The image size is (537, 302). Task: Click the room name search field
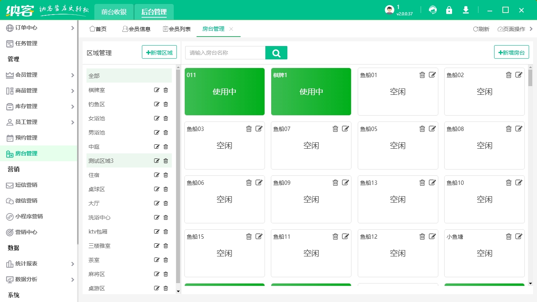click(225, 53)
